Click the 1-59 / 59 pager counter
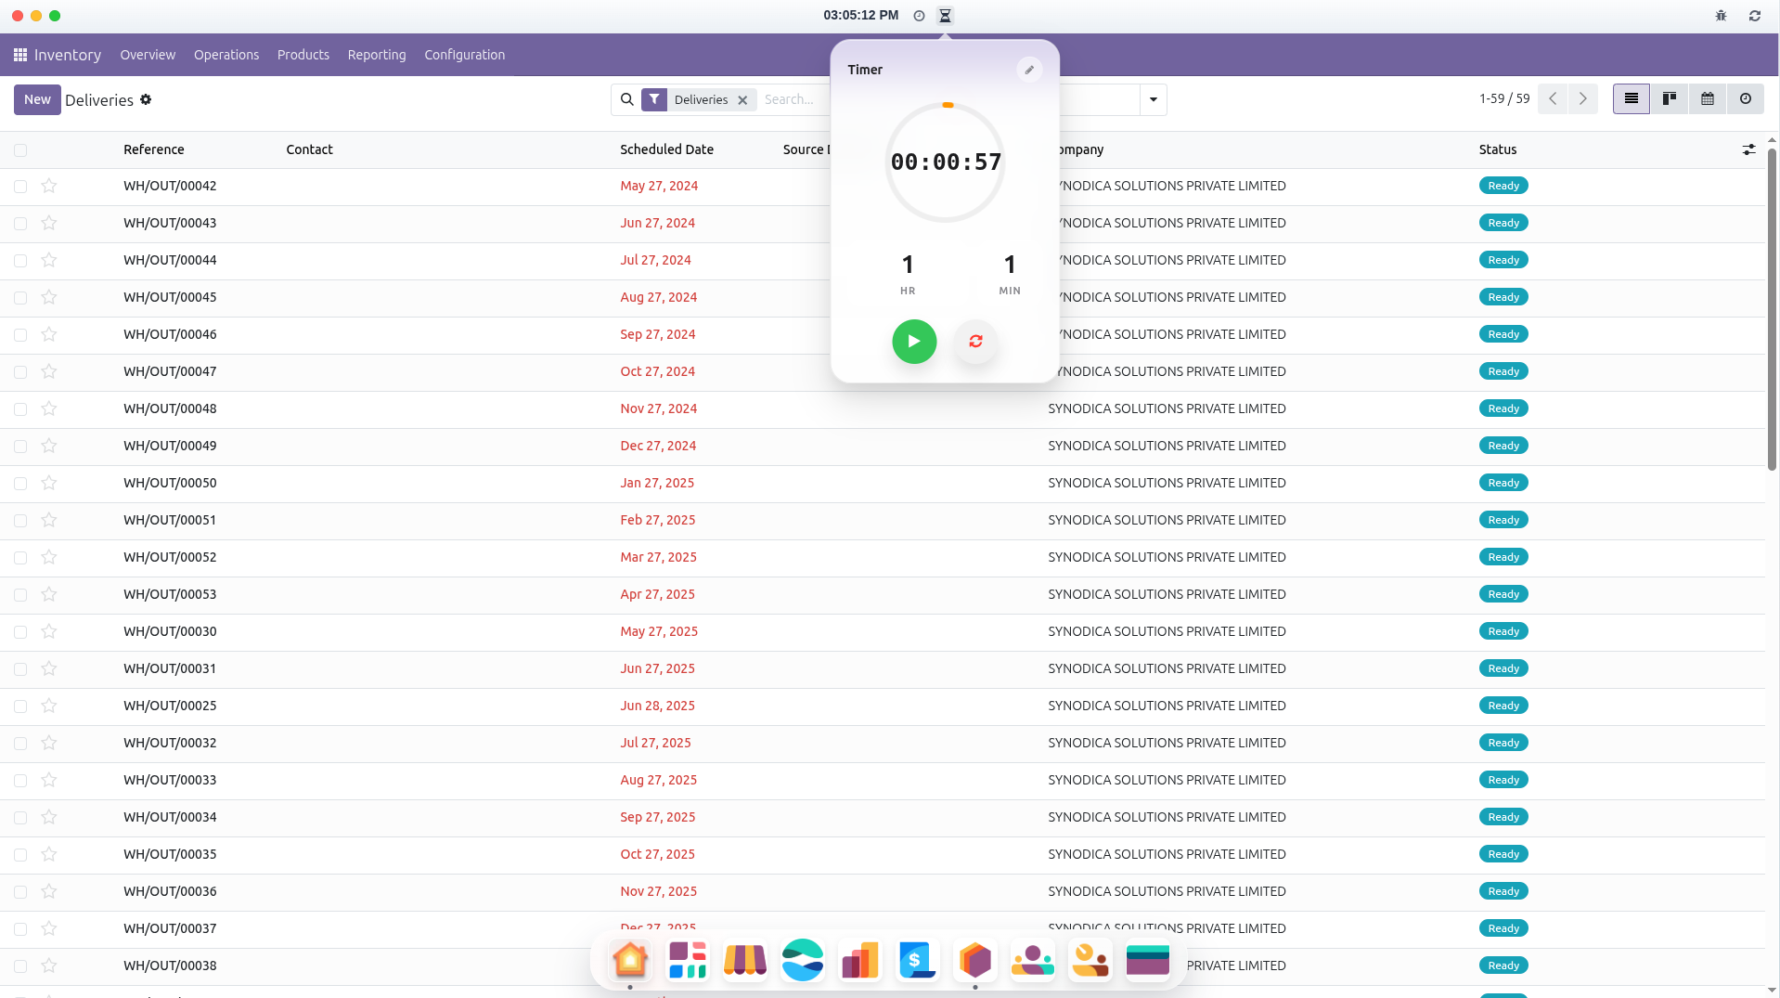Image resolution: width=1780 pixels, height=998 pixels. [1504, 98]
